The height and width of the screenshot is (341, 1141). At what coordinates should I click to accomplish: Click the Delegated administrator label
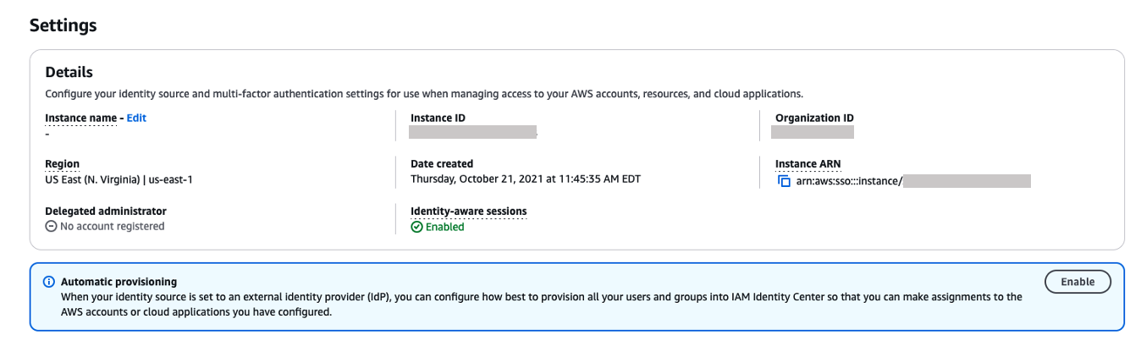pos(106,211)
